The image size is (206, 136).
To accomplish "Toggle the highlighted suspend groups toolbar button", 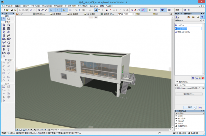I will point(96,10).
